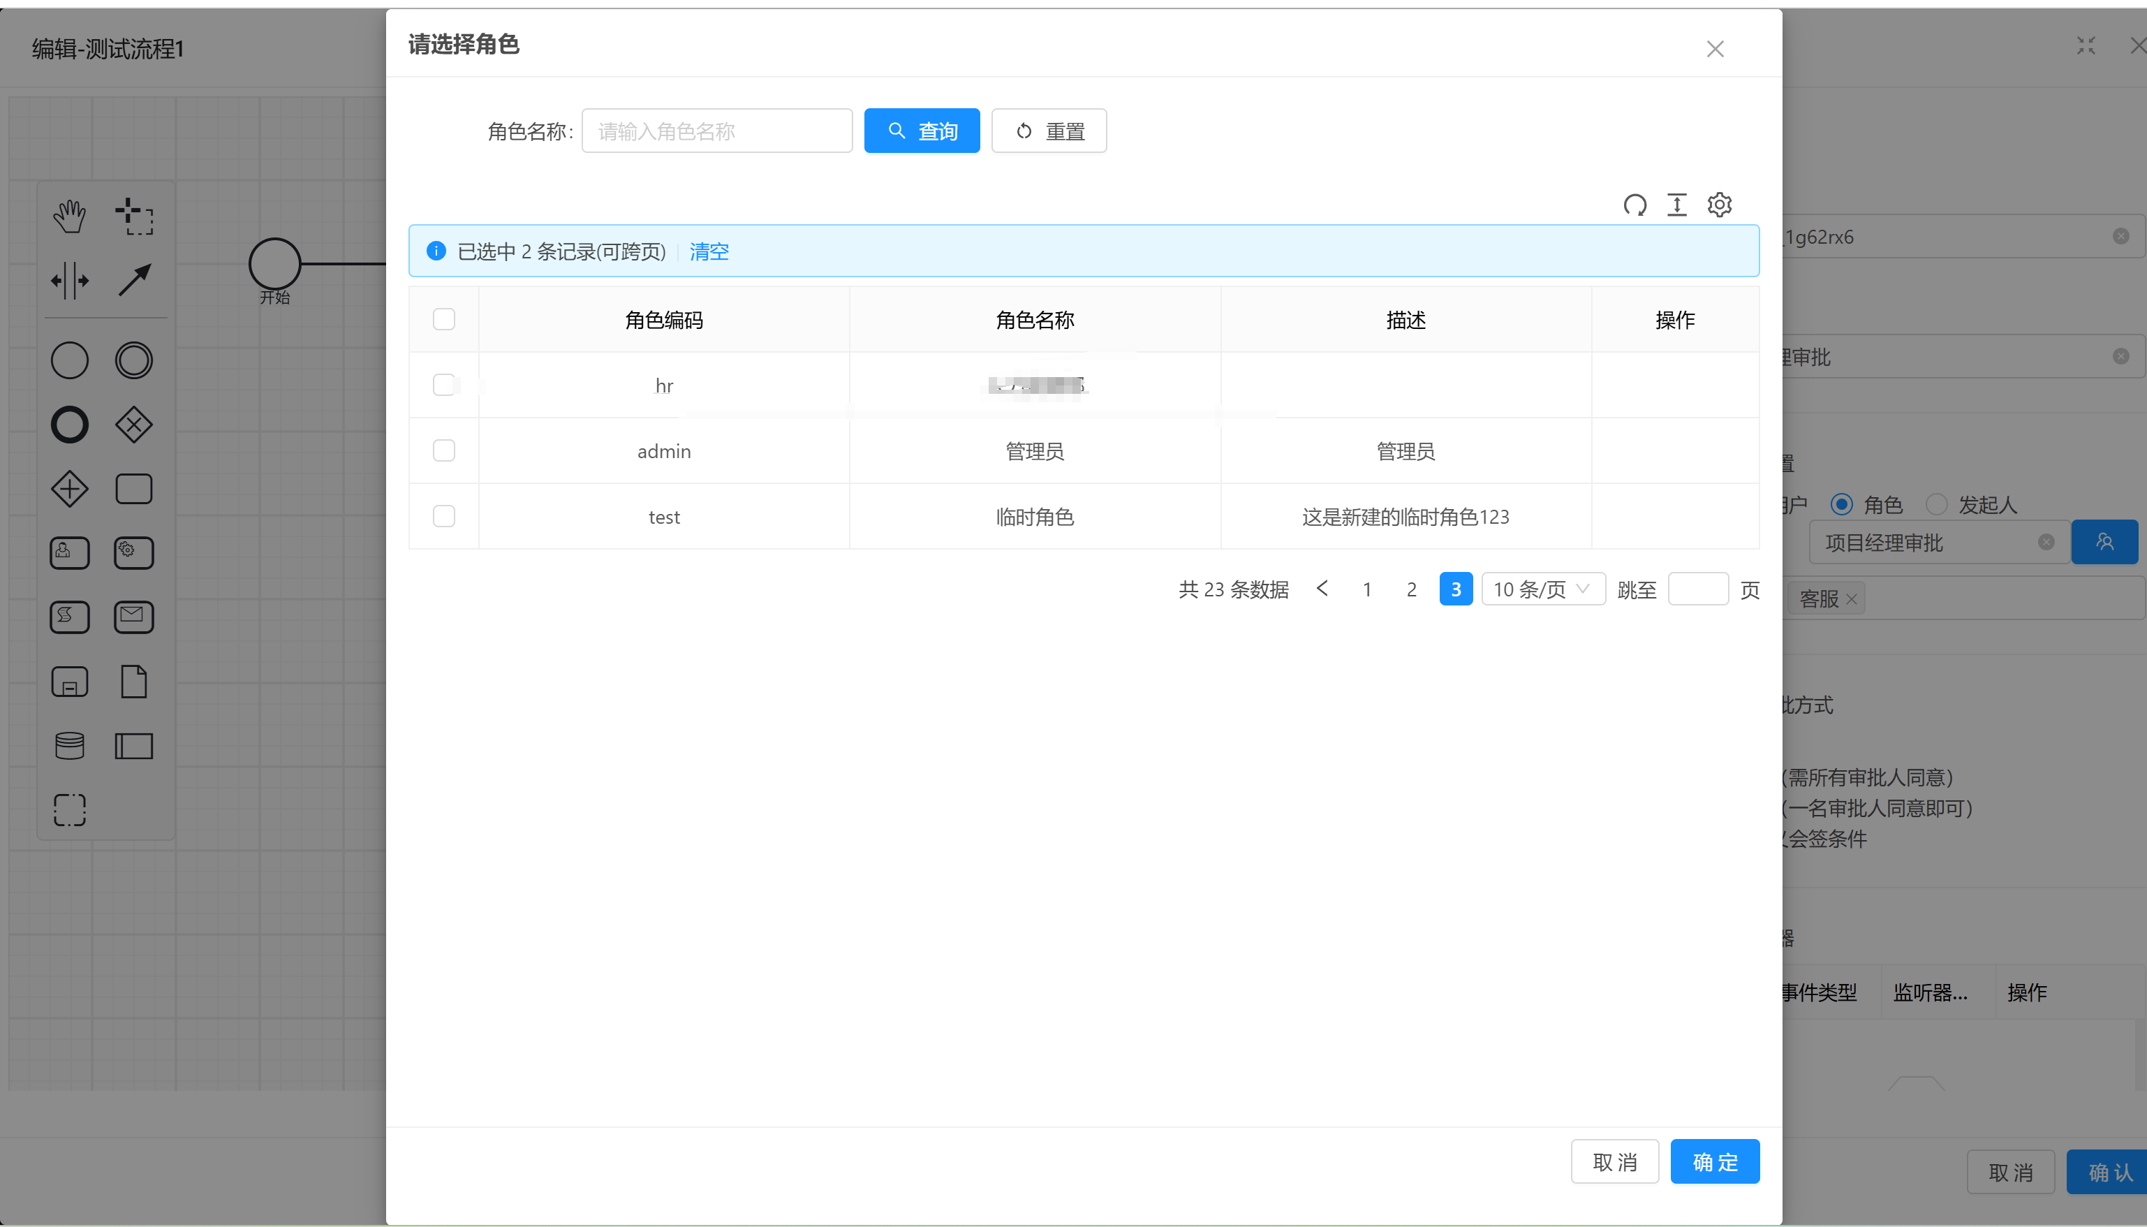Click the 查询 search button
Viewport: 2147px width, 1227px height.
tap(922, 131)
